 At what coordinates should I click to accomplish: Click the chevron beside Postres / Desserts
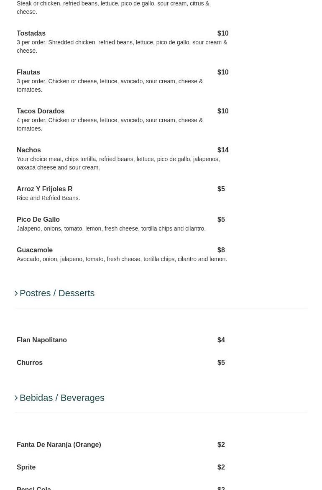tap(16, 293)
